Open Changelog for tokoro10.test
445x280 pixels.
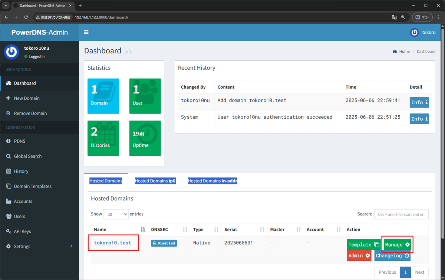coord(392,256)
